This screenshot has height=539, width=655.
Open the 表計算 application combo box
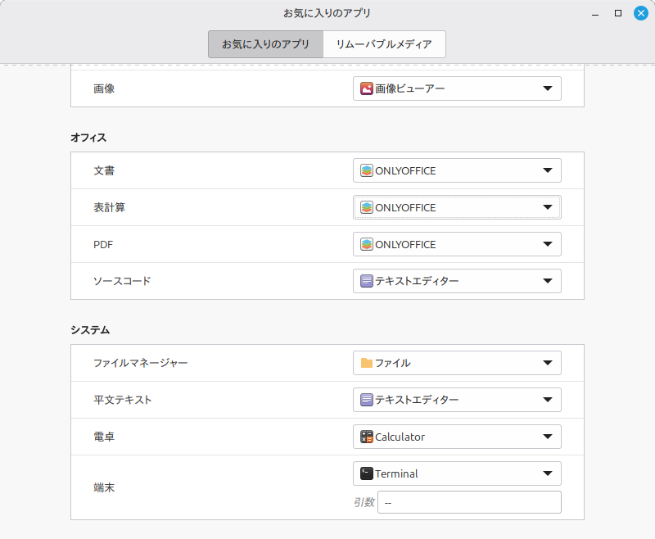pos(457,207)
